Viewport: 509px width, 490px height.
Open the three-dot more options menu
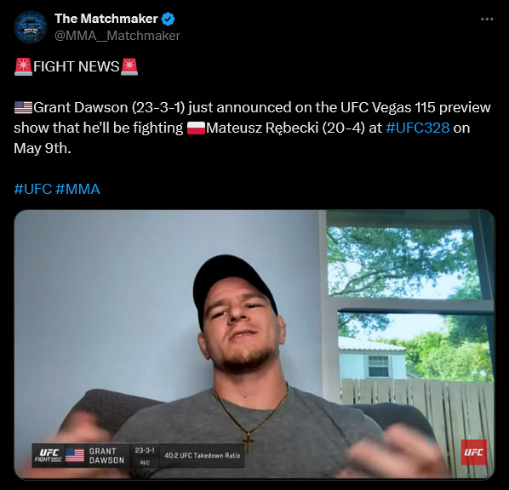pyautogui.click(x=487, y=20)
